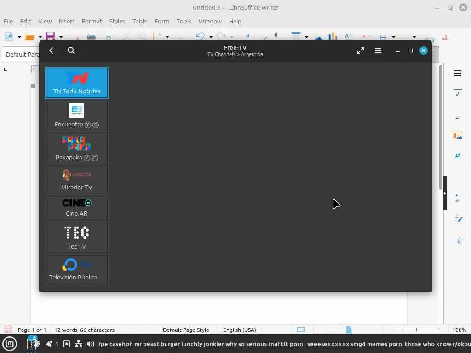Choose the Mirador TV channel
The image size is (471, 353).
click(77, 180)
